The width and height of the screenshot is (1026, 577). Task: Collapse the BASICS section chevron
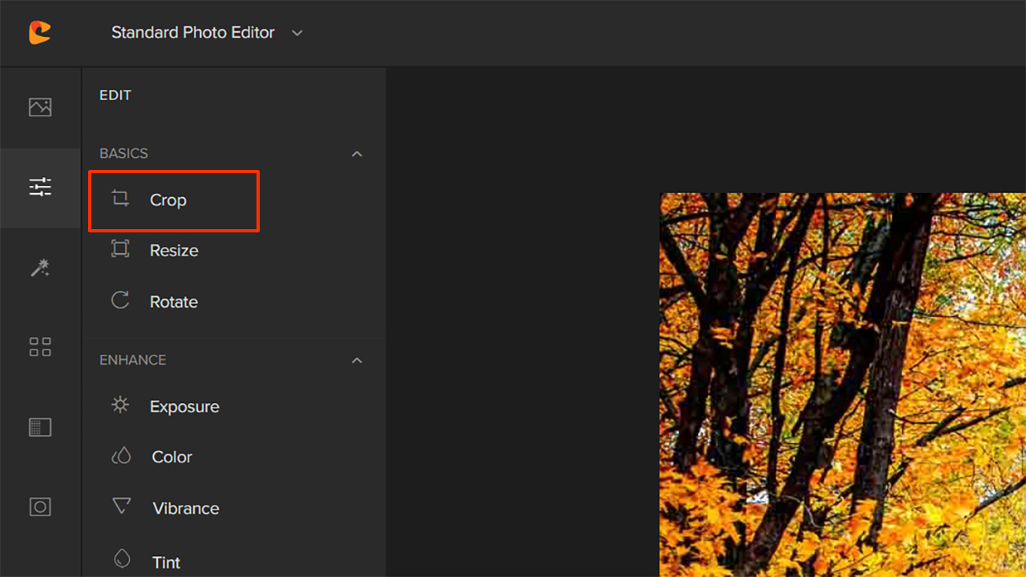pos(357,154)
